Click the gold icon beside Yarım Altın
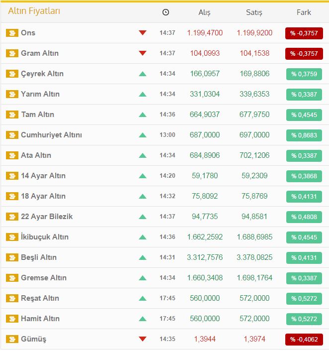 tap(12, 94)
